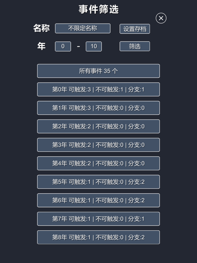Close the 事件筛选 dialog
The height and width of the screenshot is (263, 197).
(x=161, y=18)
